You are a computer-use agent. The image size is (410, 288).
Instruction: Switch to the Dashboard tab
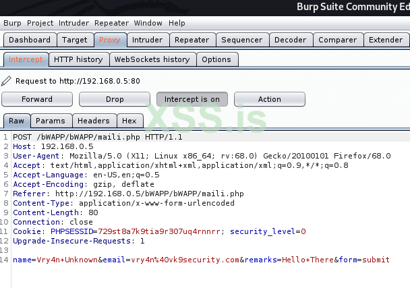(30, 40)
